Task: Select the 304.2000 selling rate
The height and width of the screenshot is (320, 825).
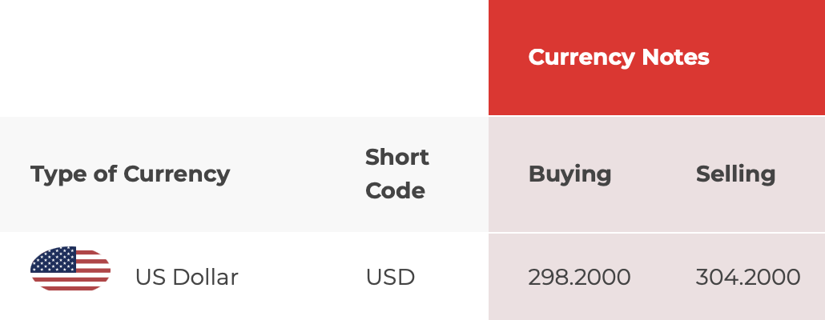Action: 748,277
